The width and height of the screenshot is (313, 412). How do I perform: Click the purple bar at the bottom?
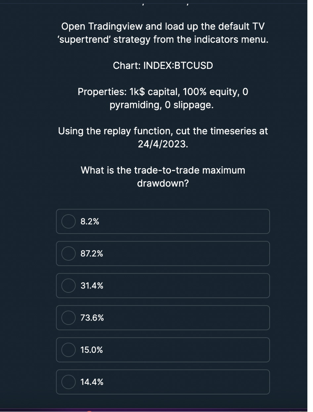(x=156, y=409)
